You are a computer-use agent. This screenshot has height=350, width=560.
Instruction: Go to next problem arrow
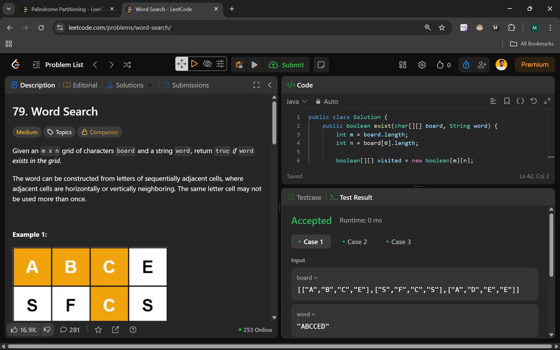111,65
